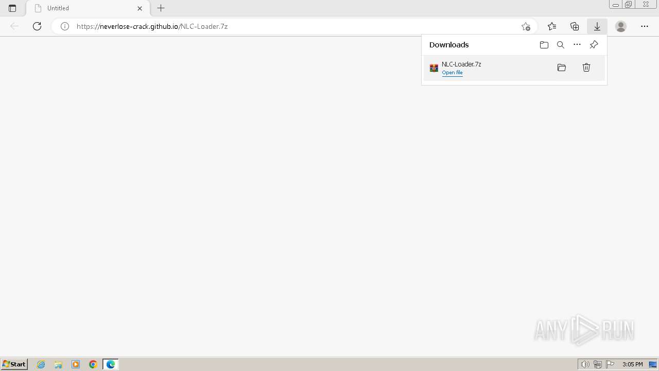Click the Open file link
Screen dimensions: 659x371
[452, 73]
